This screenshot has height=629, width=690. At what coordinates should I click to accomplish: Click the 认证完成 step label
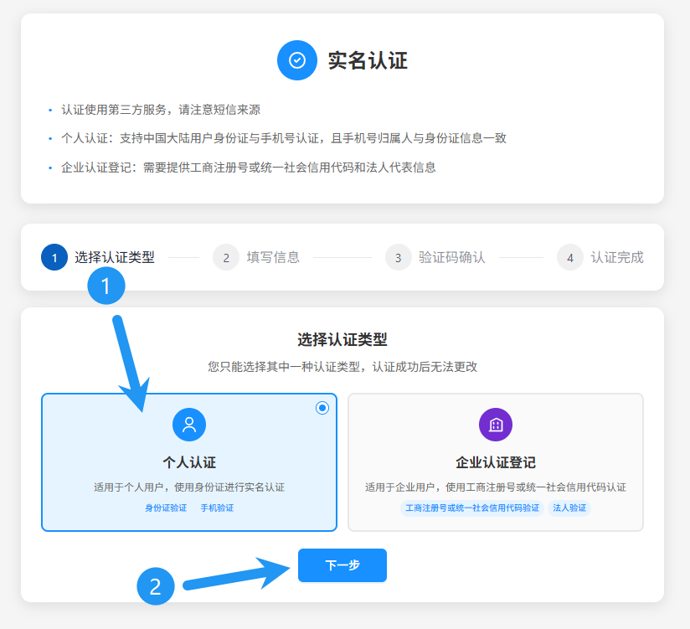tap(617, 257)
